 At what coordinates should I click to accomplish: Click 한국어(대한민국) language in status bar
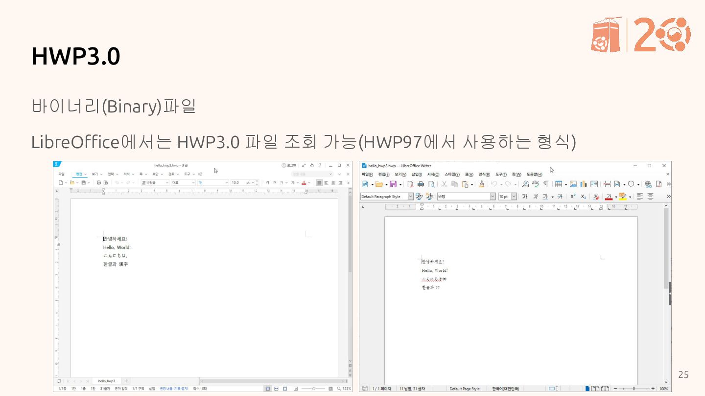[505, 389]
